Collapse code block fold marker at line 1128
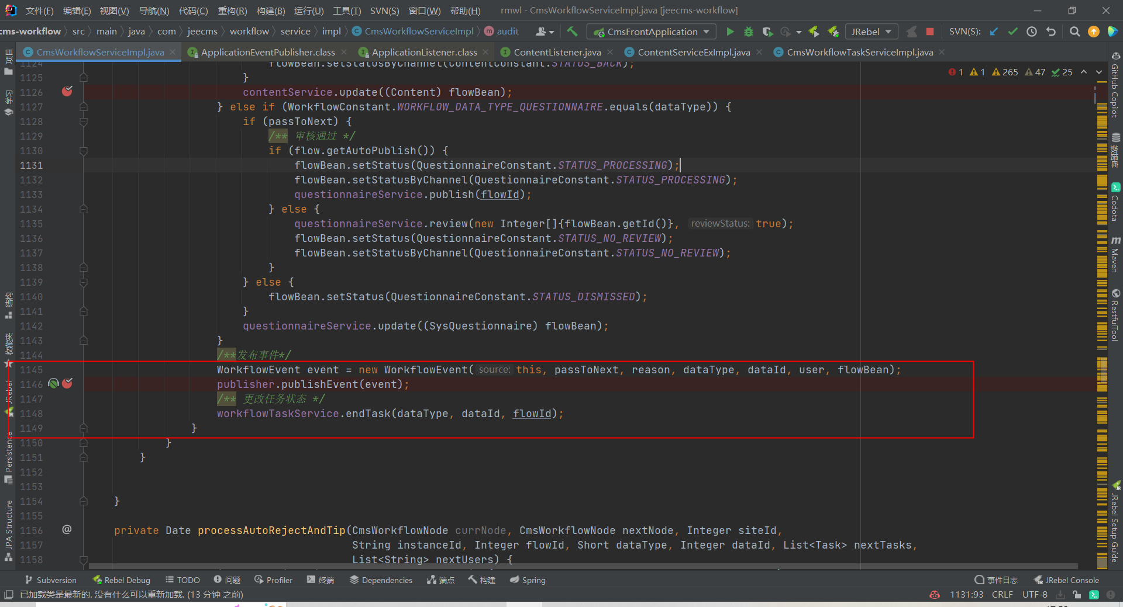The image size is (1123, 607). point(84,122)
